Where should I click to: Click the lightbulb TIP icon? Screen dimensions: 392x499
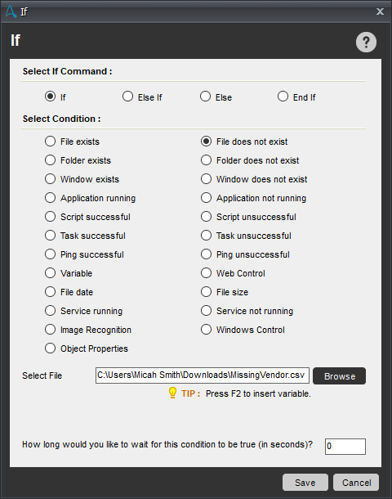[172, 393]
